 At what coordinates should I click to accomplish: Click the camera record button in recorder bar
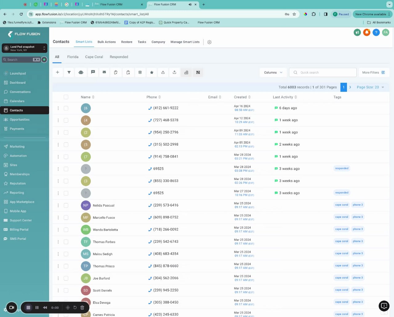(12, 307)
